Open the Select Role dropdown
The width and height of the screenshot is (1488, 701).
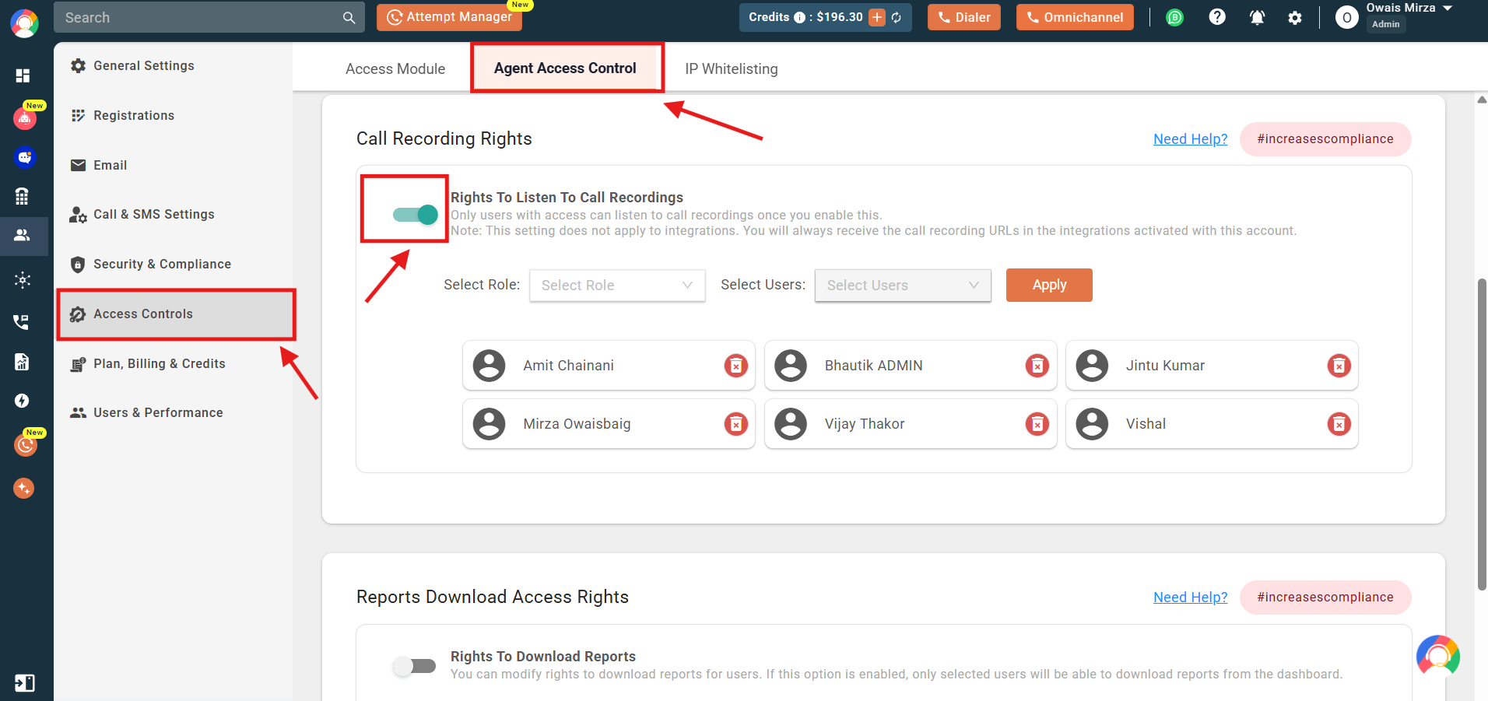click(617, 286)
